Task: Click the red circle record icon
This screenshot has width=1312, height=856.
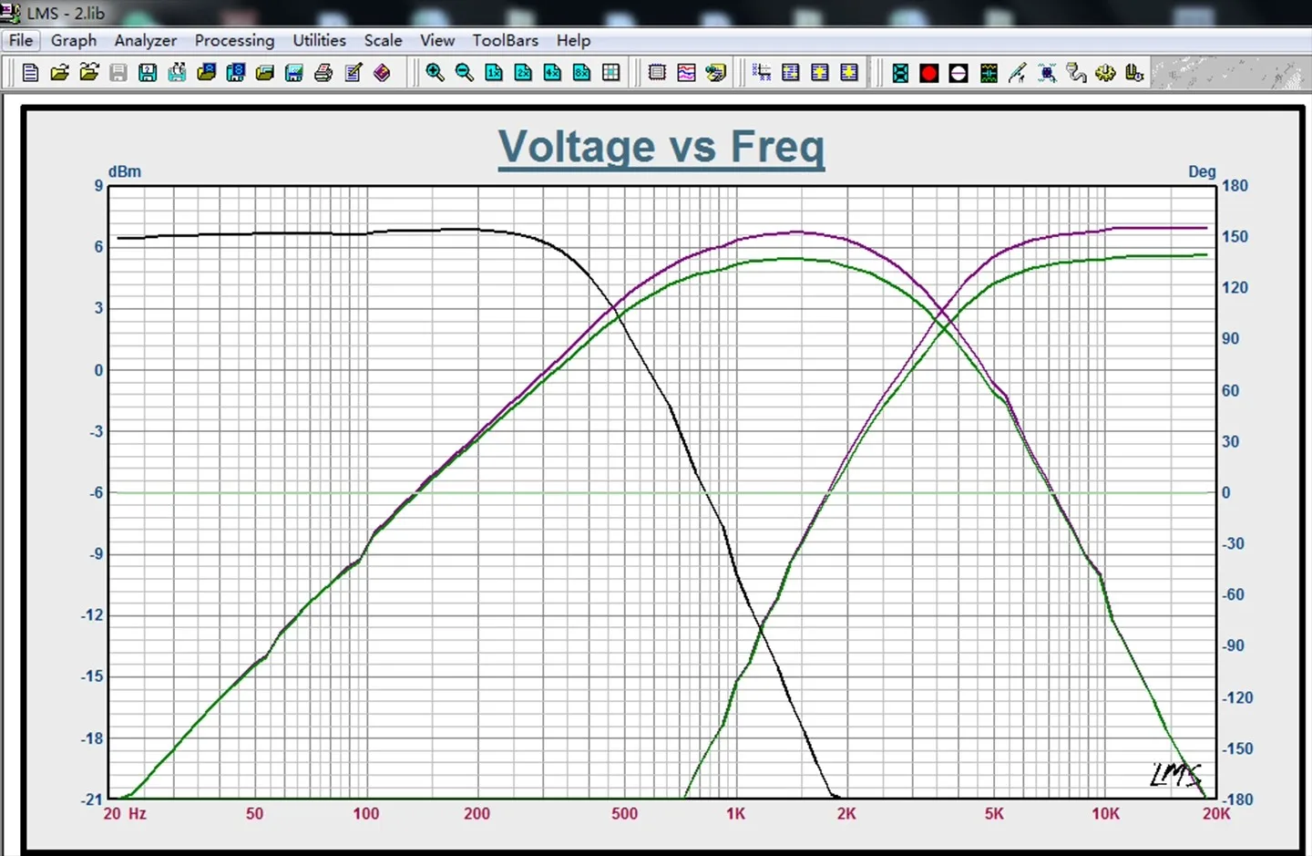Action: coord(929,73)
